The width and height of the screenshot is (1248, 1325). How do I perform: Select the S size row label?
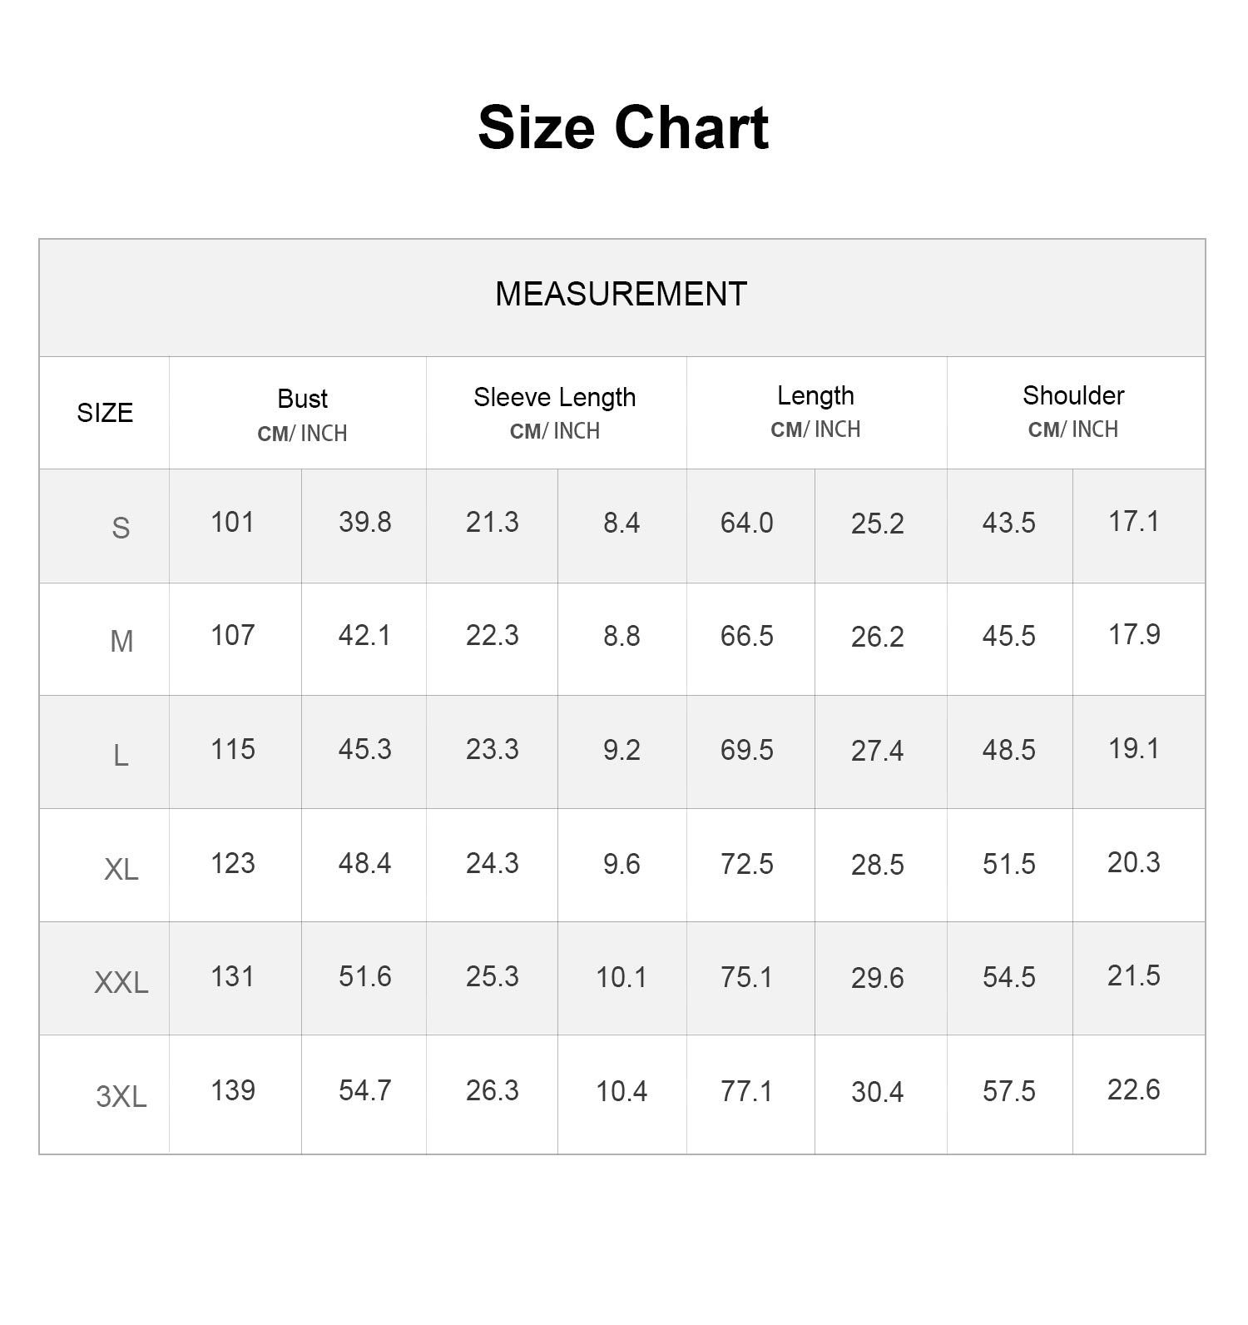tap(121, 528)
